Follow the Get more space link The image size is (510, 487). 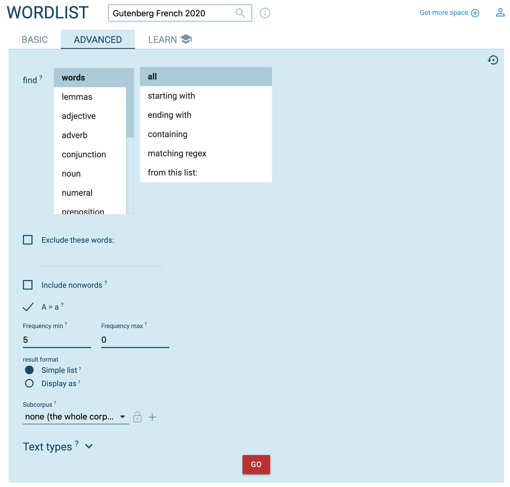click(x=444, y=13)
